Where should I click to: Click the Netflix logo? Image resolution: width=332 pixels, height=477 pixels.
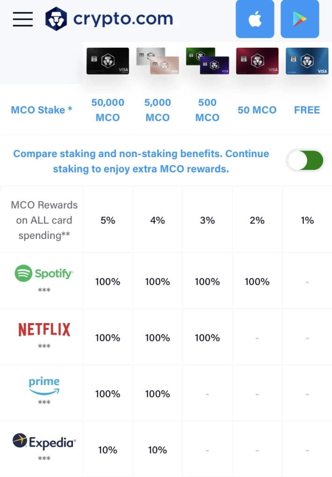(x=44, y=330)
